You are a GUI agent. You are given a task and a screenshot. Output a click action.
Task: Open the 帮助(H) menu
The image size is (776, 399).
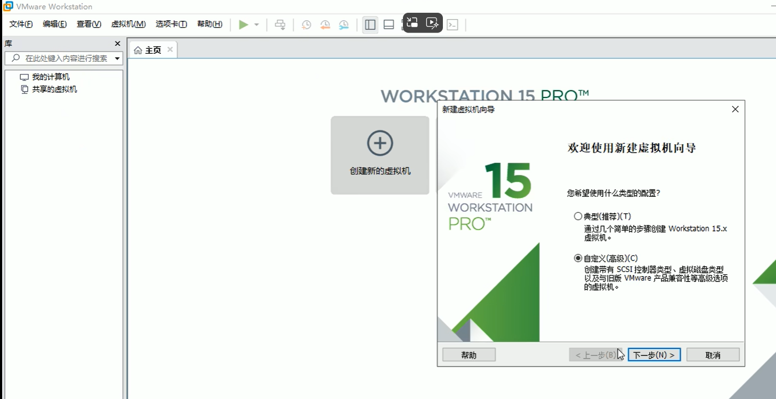[x=210, y=24]
